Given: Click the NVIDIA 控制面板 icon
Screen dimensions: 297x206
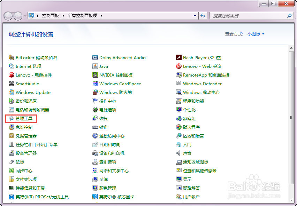Looking at the screenshot, I should pos(95,75).
